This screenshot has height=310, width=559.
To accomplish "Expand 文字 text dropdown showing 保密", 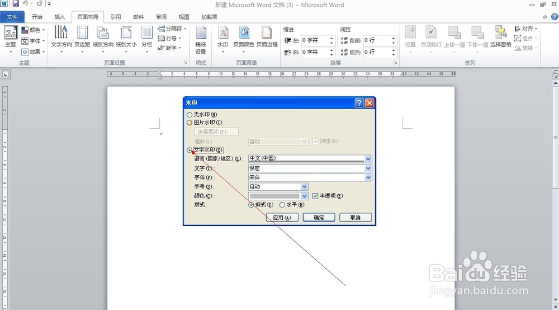I will [368, 168].
